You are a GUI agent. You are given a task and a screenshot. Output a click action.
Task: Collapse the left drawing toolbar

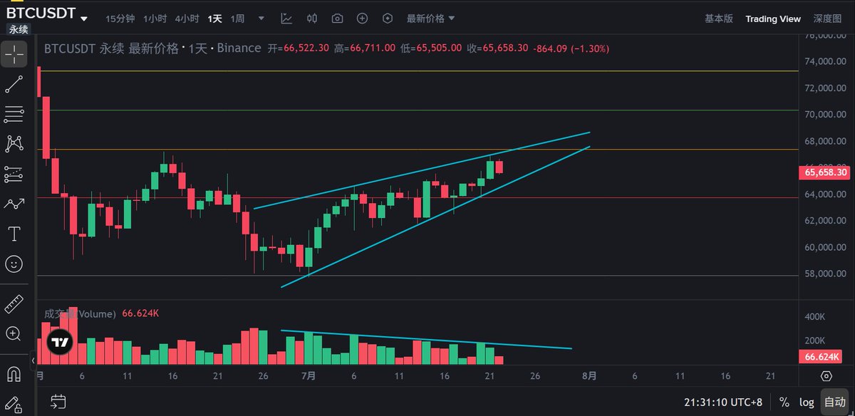[x=32, y=362]
